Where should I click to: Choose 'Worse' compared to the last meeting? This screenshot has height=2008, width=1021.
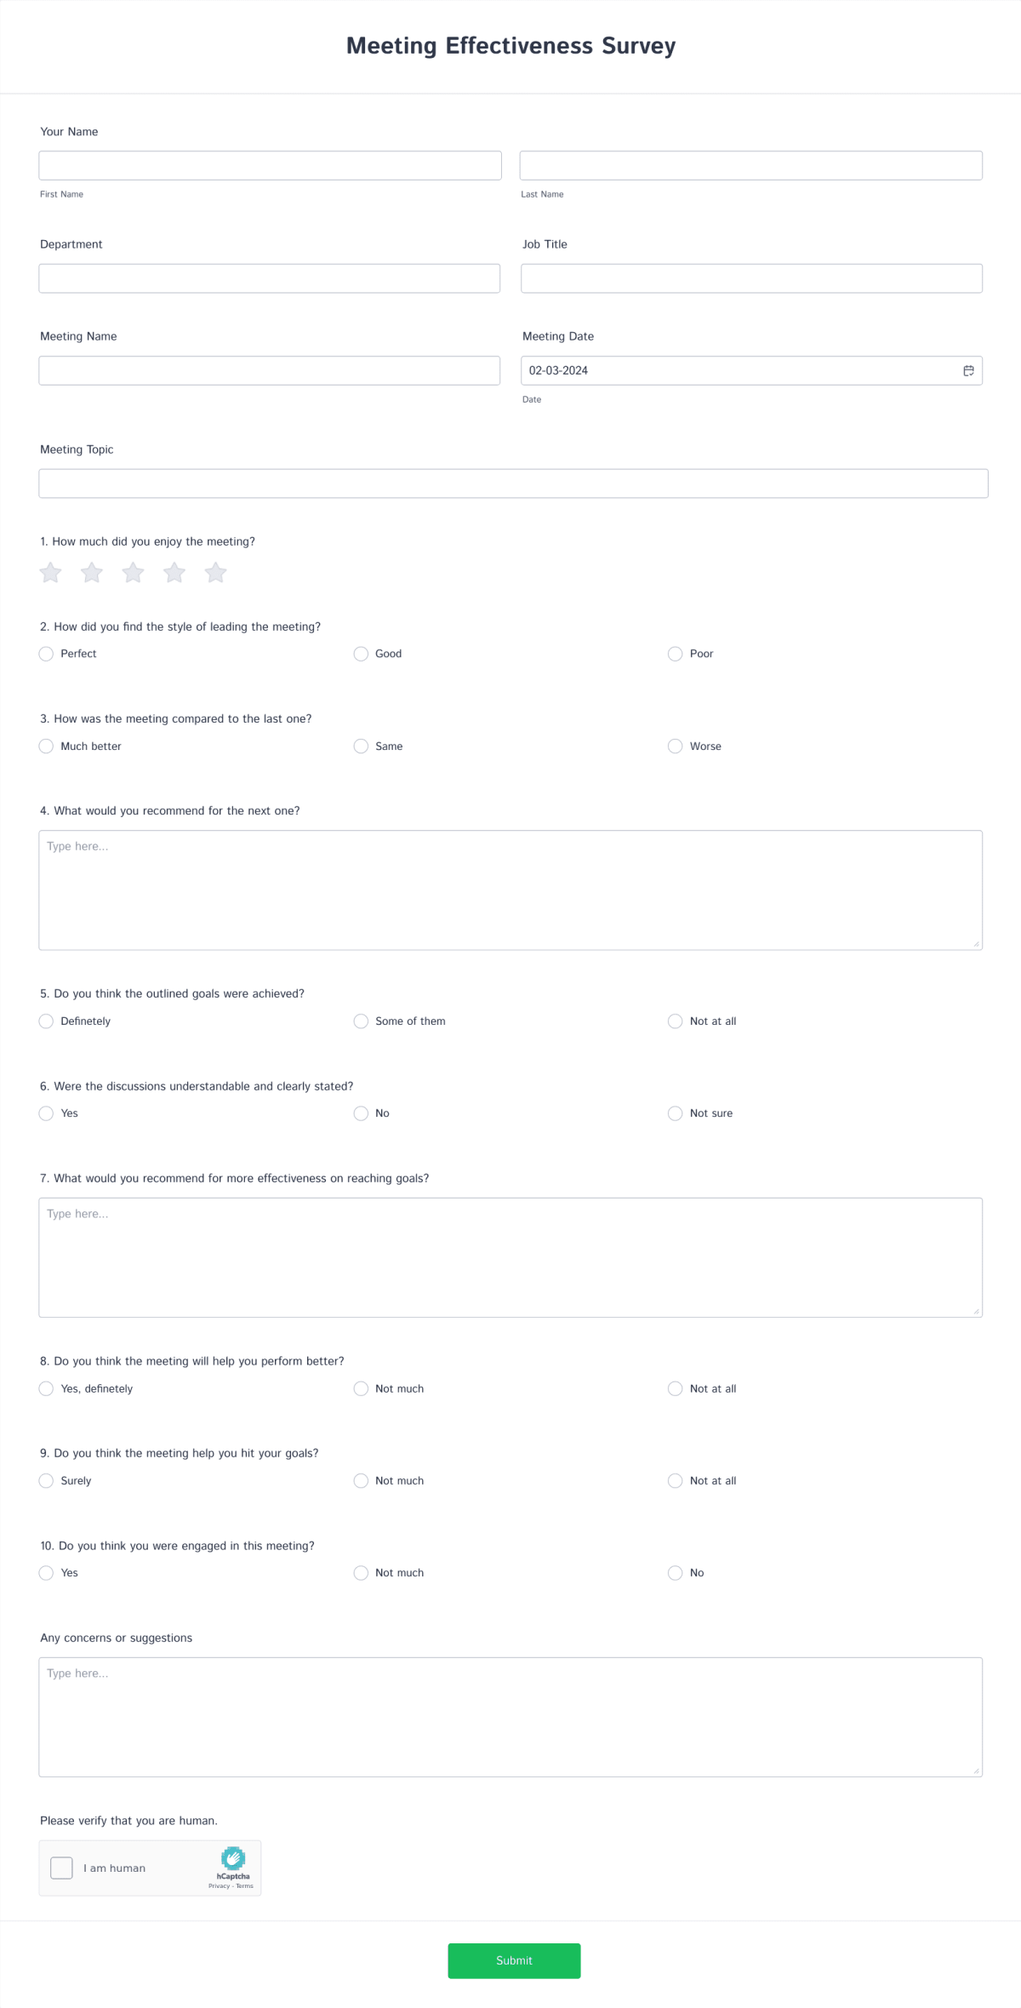676,746
